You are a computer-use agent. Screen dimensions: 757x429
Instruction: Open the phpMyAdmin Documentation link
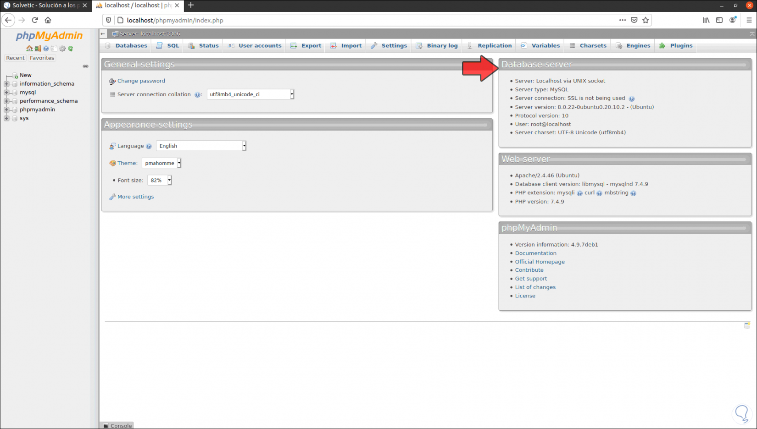pyautogui.click(x=535, y=253)
